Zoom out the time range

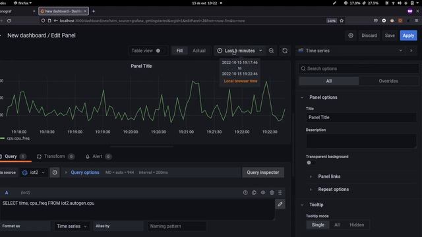click(x=271, y=51)
